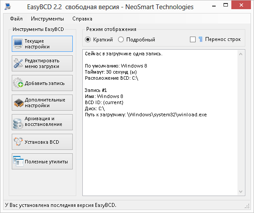Click the wrench and screwdriver icon

[x=18, y=63]
